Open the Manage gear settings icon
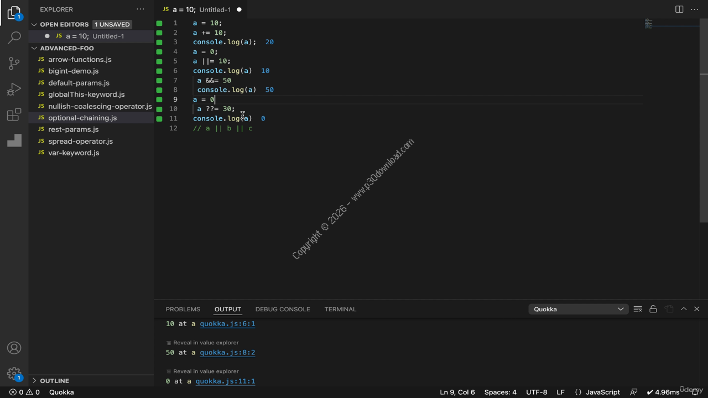Viewport: 708px width, 398px height. (x=14, y=374)
